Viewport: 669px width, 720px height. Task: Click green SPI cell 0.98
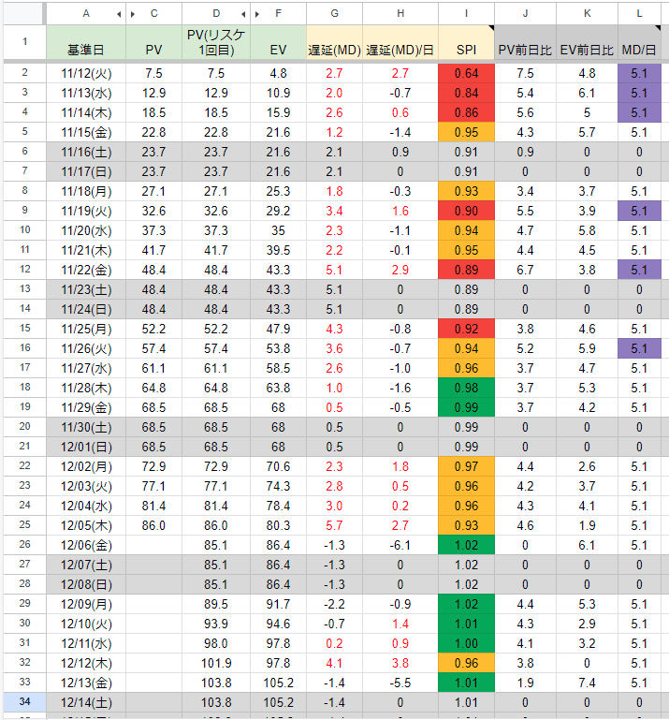pos(466,388)
